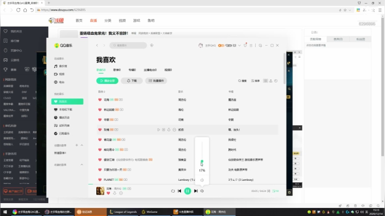Select list view mode icon

(265, 81)
